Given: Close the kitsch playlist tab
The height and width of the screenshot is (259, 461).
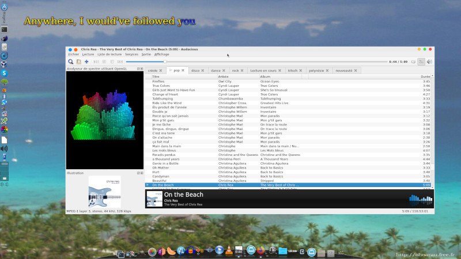Looking at the screenshot, I should click(301, 70).
